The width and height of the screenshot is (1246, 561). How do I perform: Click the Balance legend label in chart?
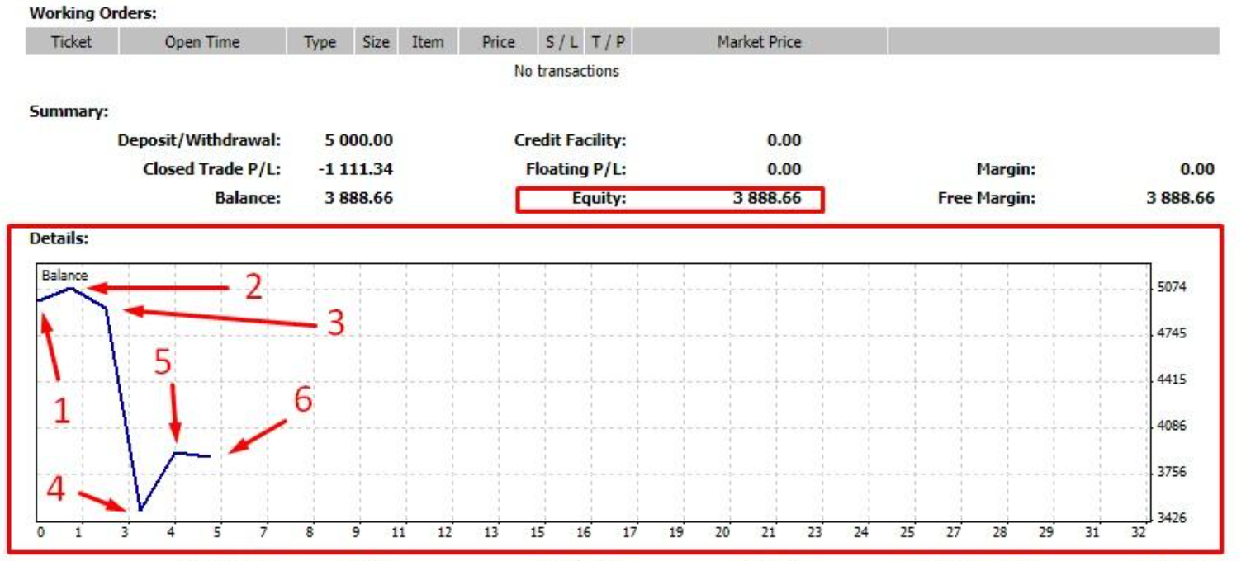pyautogui.click(x=64, y=276)
